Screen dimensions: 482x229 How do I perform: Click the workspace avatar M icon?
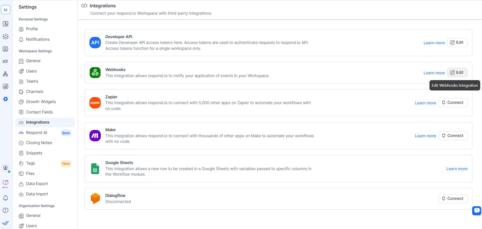coord(5,10)
